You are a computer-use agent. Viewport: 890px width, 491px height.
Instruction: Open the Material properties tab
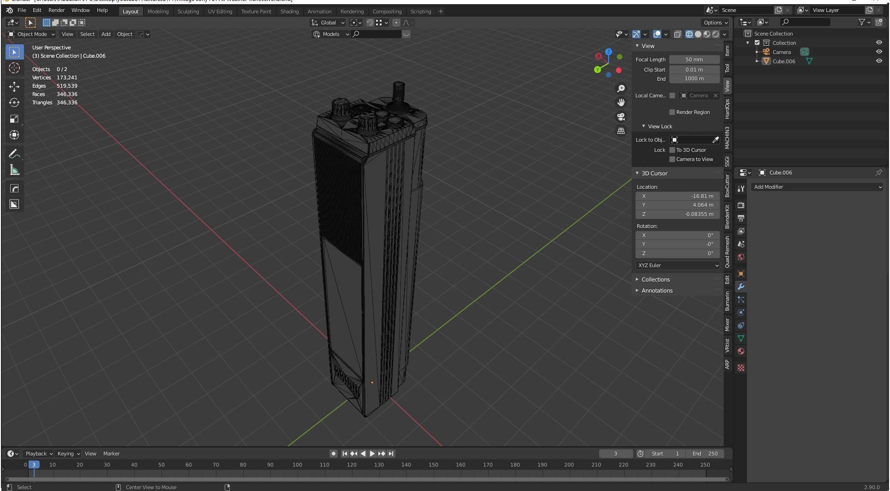[x=741, y=351]
